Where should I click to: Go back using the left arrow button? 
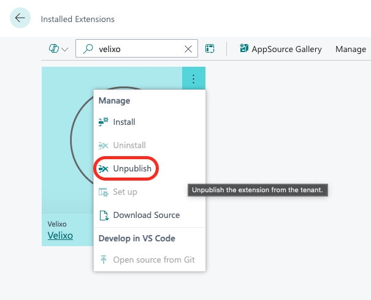click(20, 18)
